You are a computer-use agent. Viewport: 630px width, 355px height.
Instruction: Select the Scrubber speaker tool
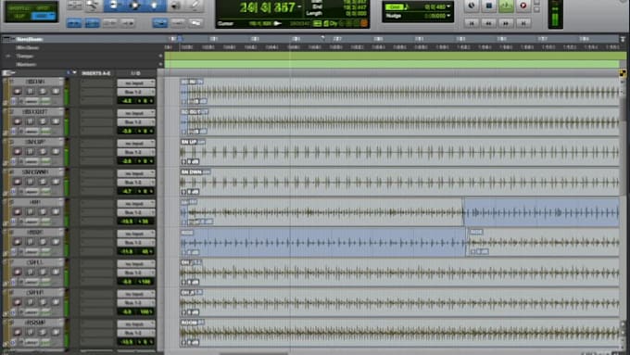tap(176, 6)
